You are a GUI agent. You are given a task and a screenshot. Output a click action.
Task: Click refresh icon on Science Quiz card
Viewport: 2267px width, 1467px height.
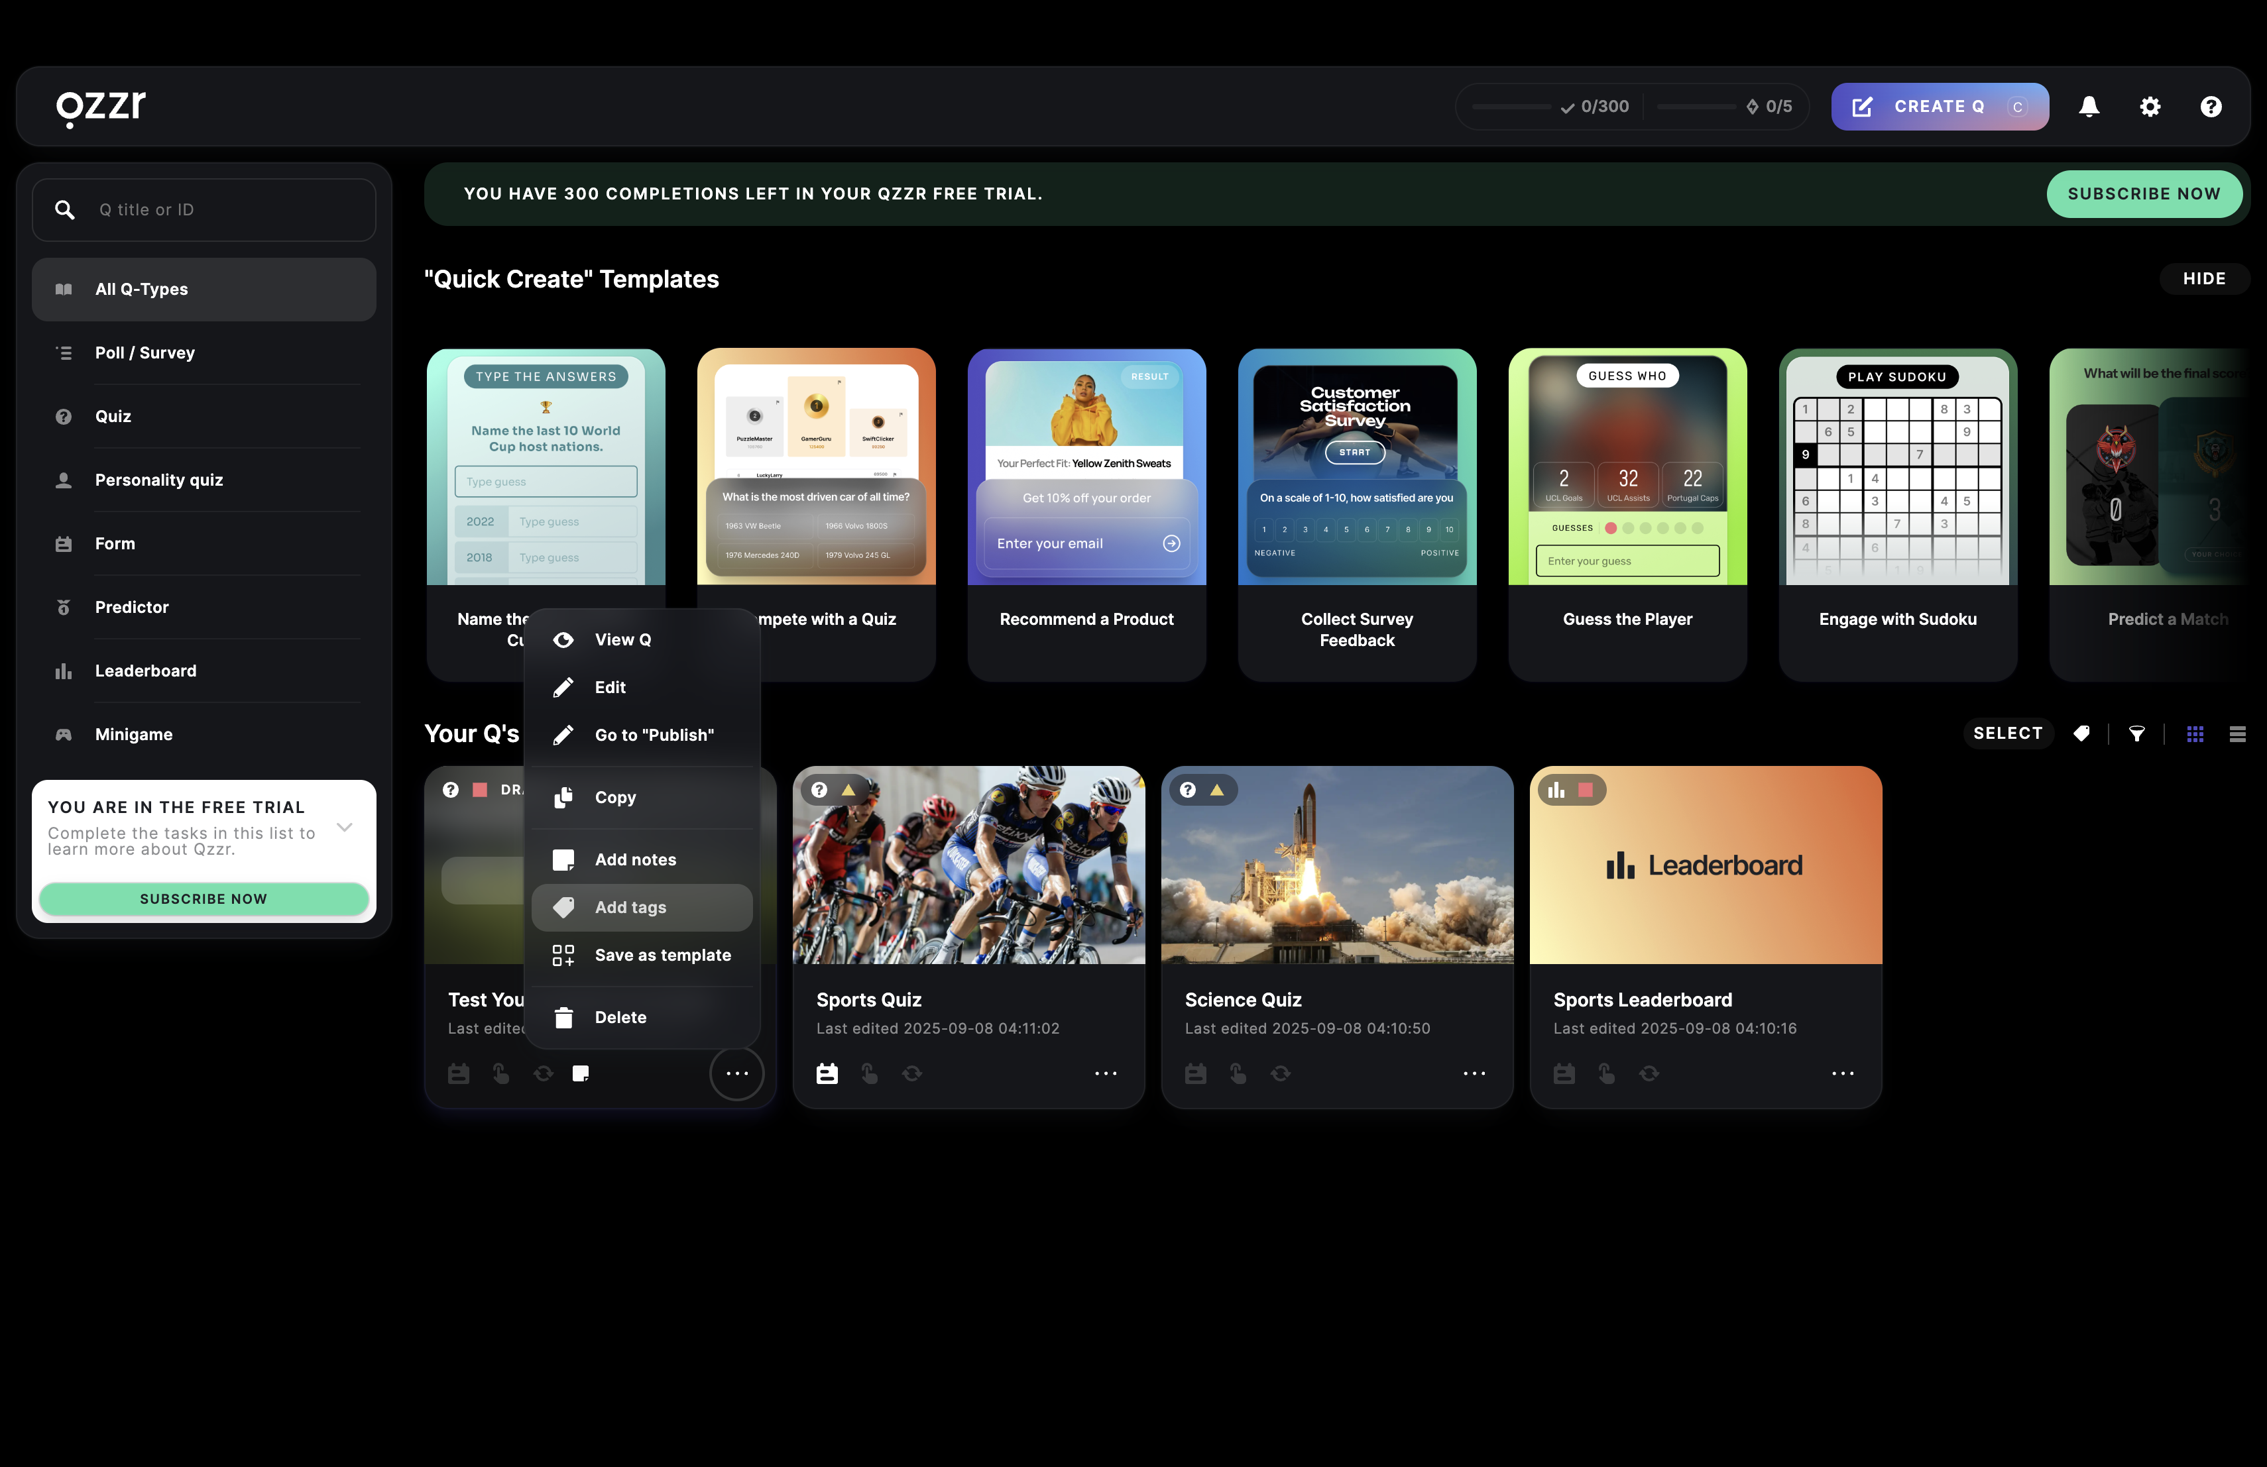(1280, 1073)
